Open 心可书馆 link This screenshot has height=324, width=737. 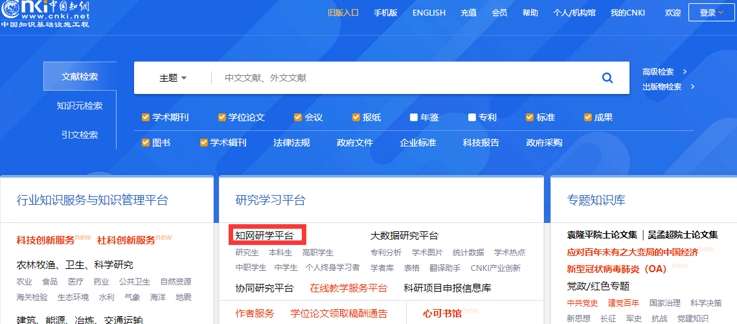pos(442,313)
